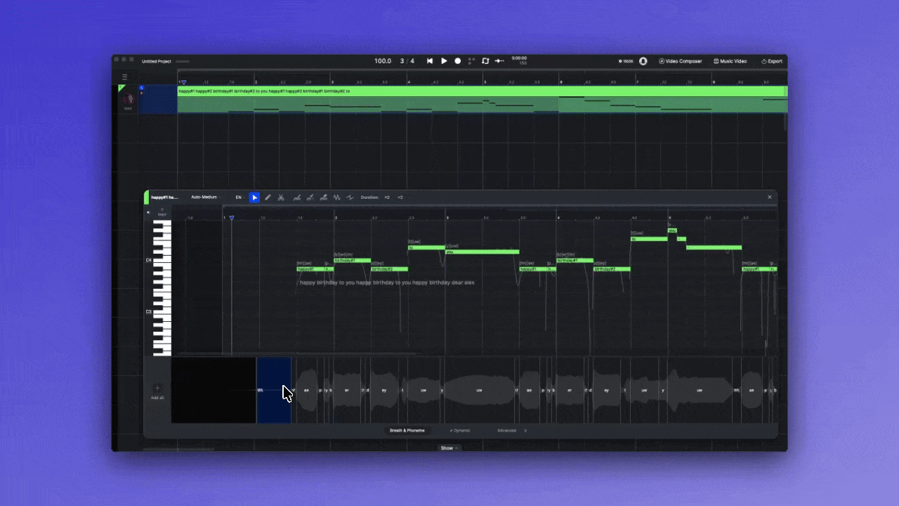Select the first birthday#1 note in piano roll

[353, 260]
